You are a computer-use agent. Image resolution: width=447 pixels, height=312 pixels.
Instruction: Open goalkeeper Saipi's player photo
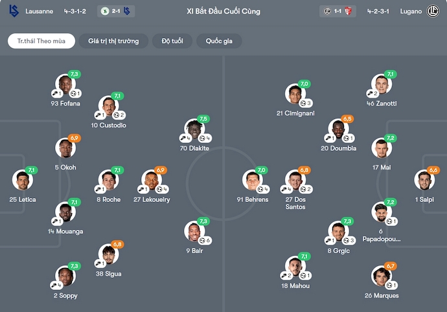point(425,180)
